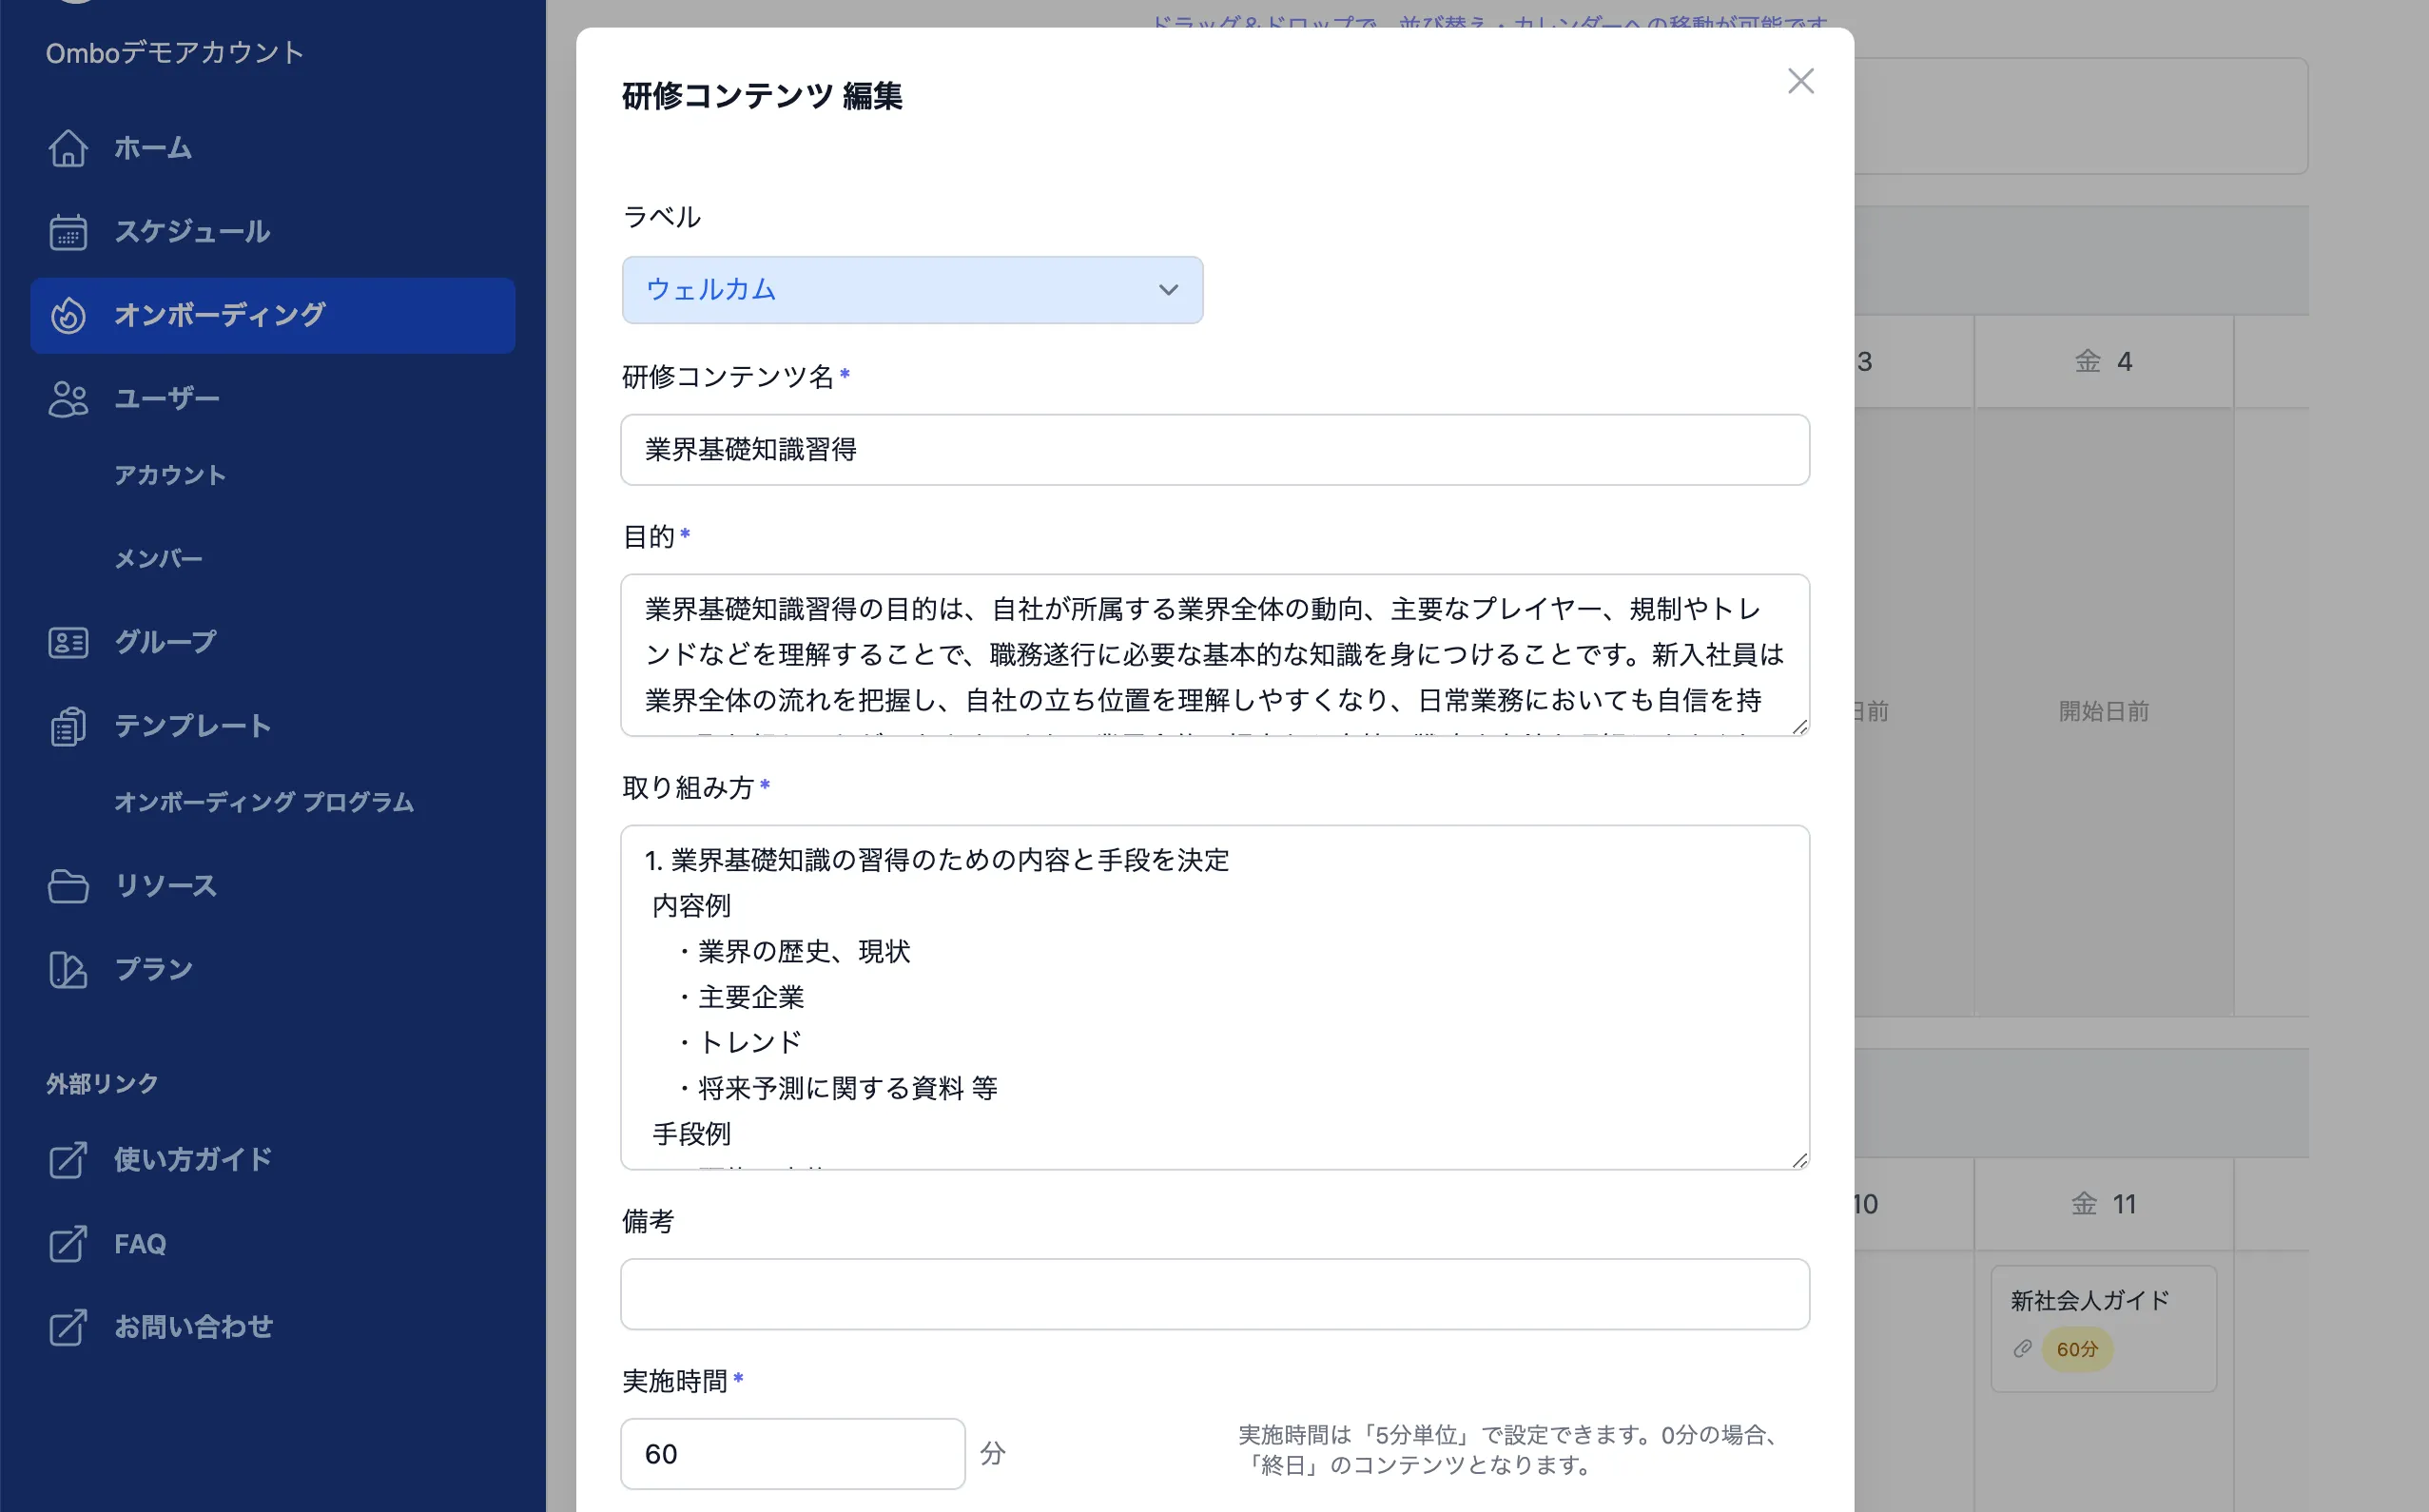Click the Home house icon in sidebar
The width and height of the screenshot is (2429, 1512).
coord(68,148)
